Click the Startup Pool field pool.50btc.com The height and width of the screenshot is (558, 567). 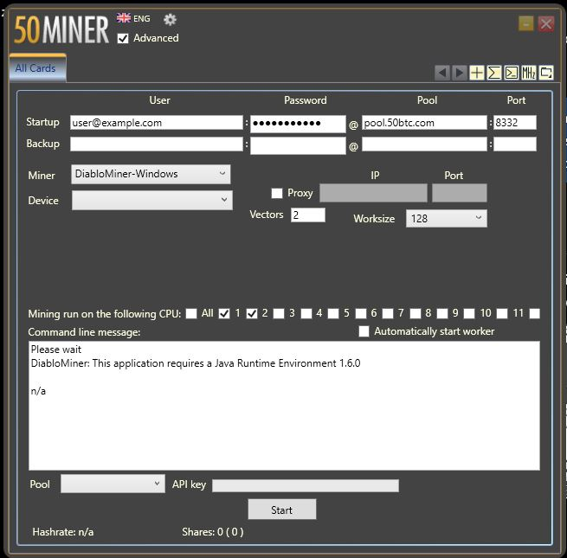tap(424, 123)
